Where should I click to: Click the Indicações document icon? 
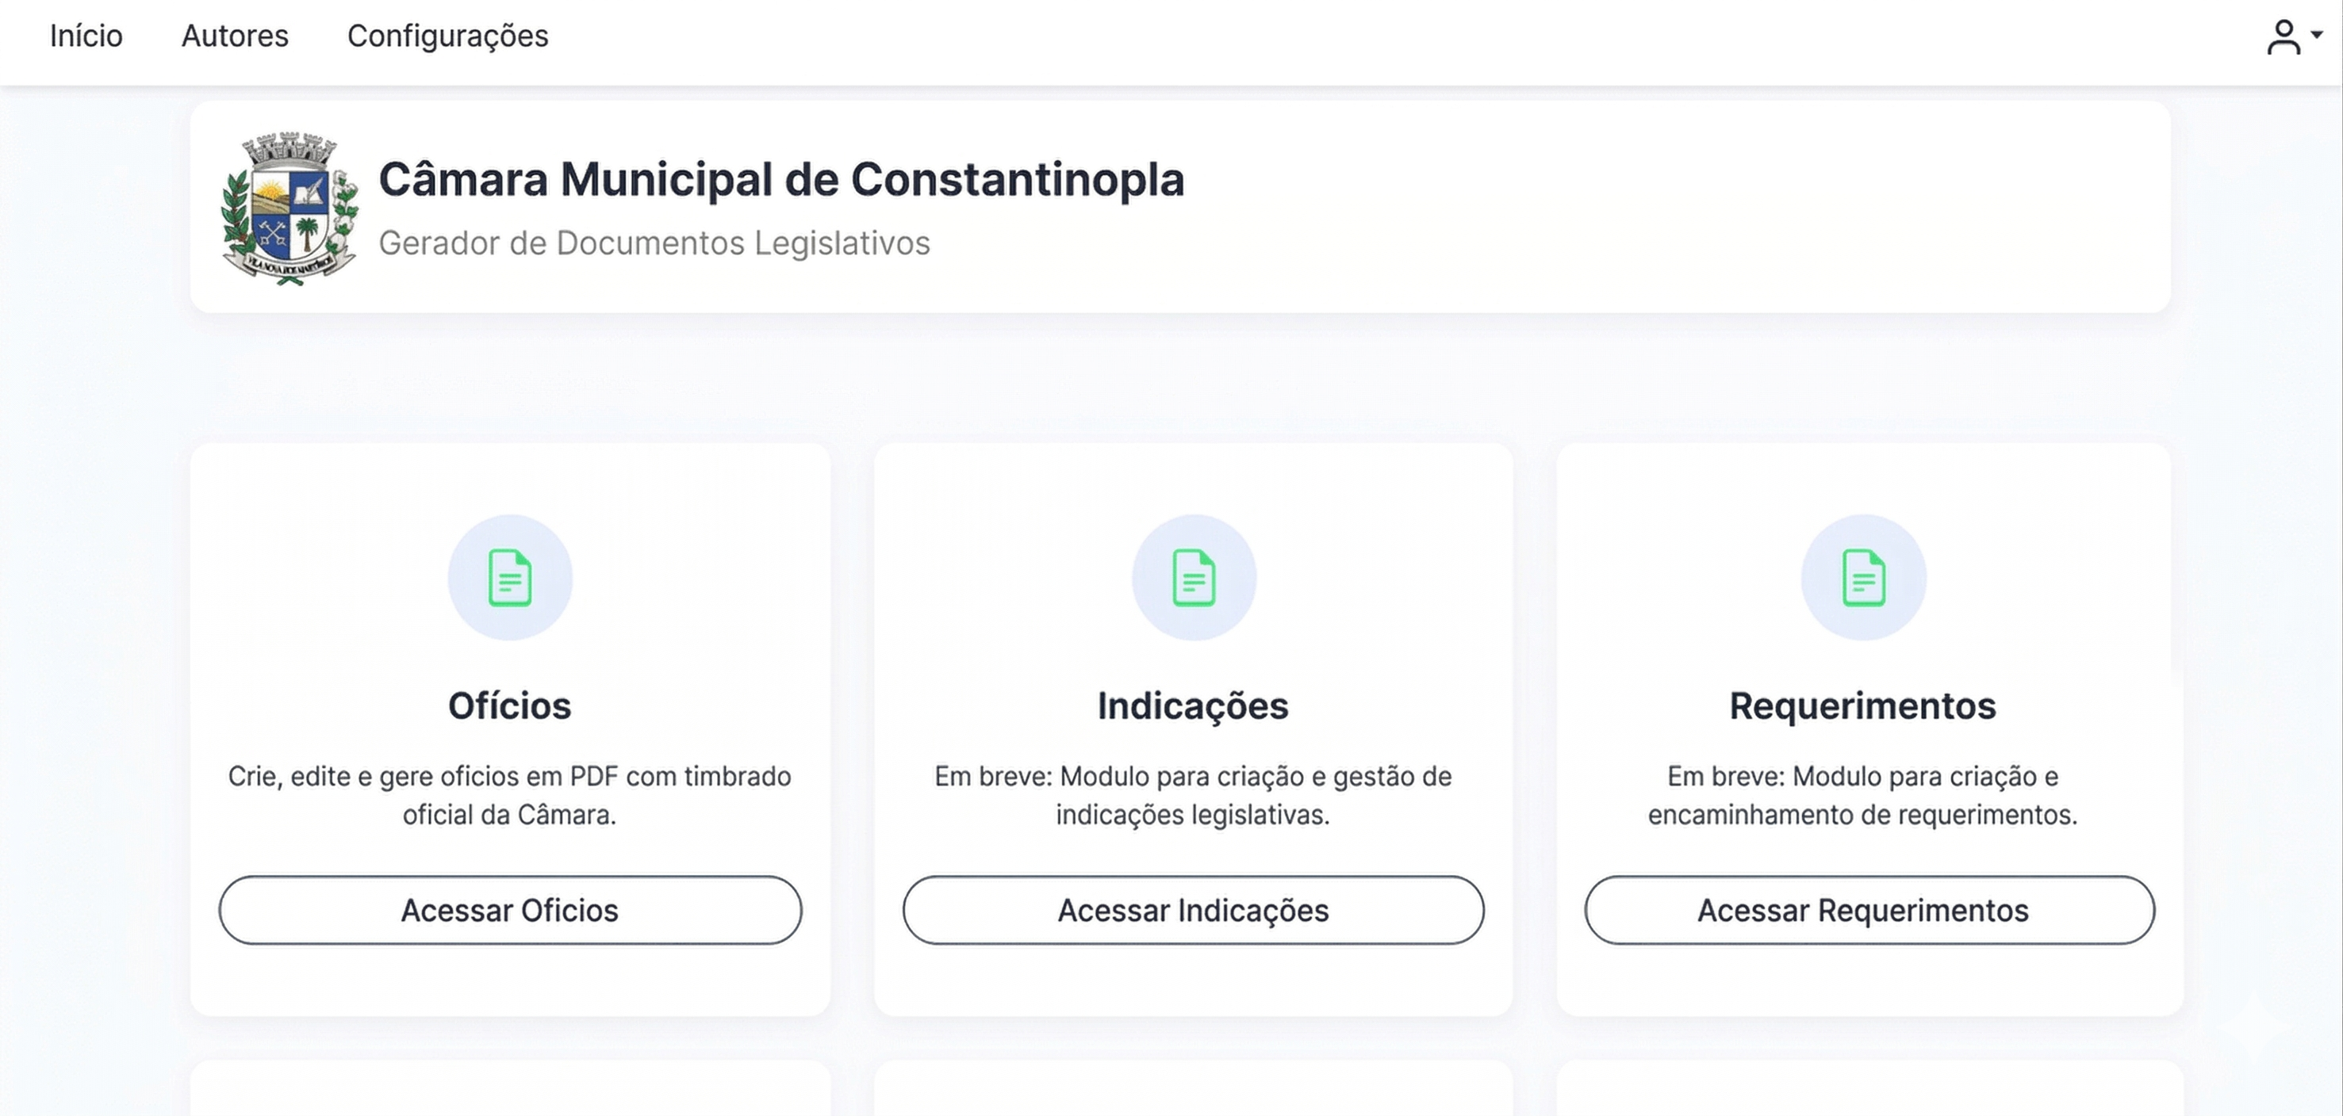point(1194,577)
